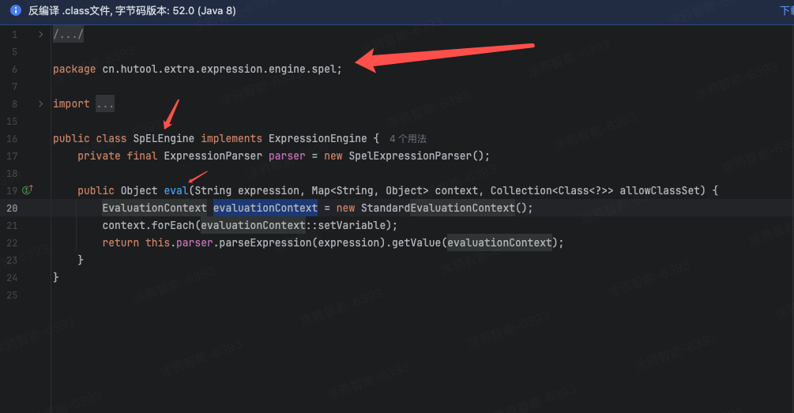Click the highlighted evaluationContext variable on line 20
The height and width of the screenshot is (413, 794).
point(265,208)
